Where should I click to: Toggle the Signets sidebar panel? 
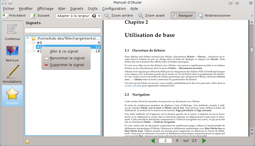pos(12,96)
